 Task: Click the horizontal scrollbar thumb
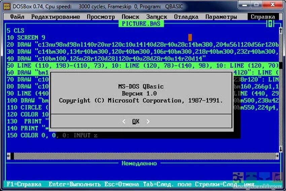coord(12,156)
